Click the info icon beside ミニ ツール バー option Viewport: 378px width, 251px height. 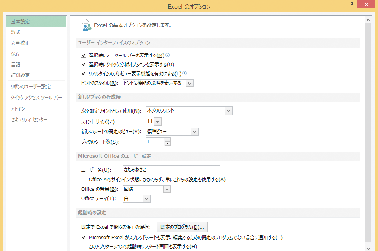tap(167, 55)
